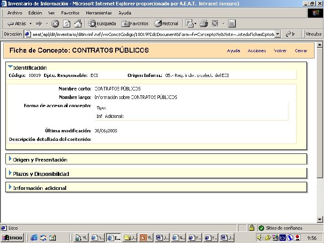324x243 pixels.
Task: Click the blue globe tray icon
Action: (x=290, y=238)
